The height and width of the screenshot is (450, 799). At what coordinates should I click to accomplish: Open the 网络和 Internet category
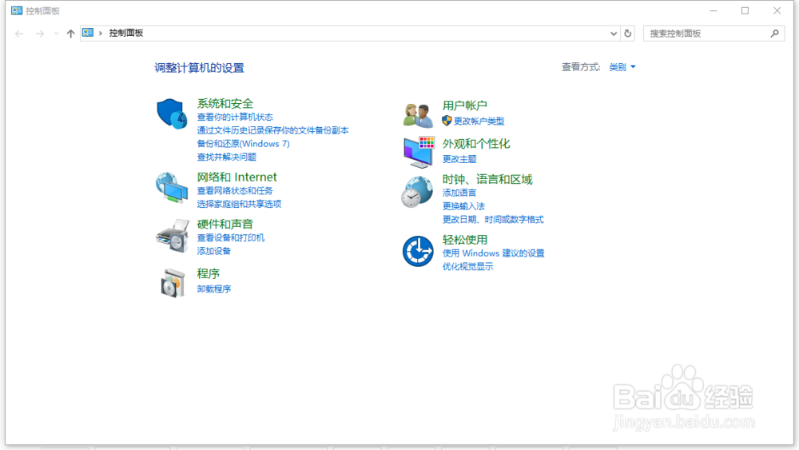[237, 177]
